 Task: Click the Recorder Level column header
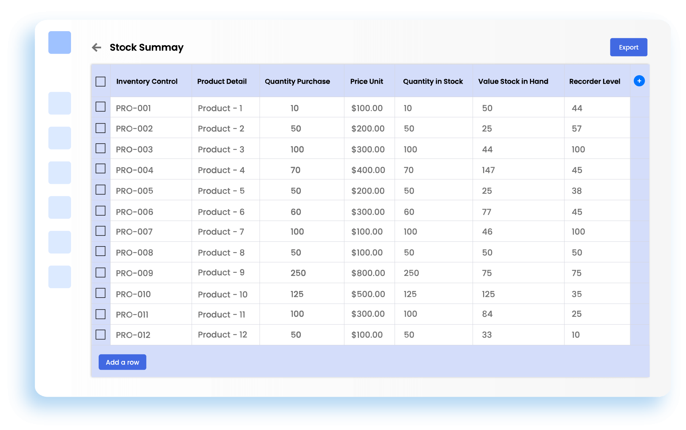tap(594, 82)
